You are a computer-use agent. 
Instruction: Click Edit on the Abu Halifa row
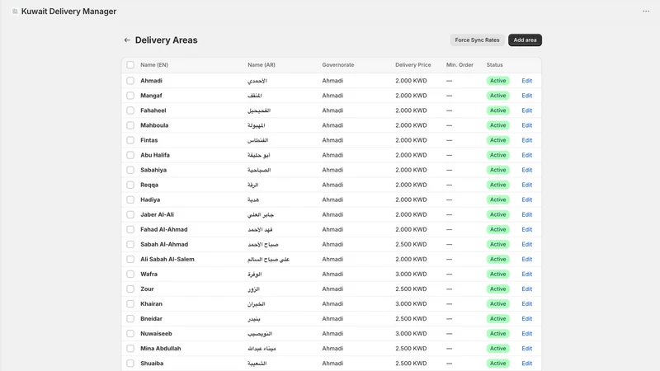tap(526, 155)
